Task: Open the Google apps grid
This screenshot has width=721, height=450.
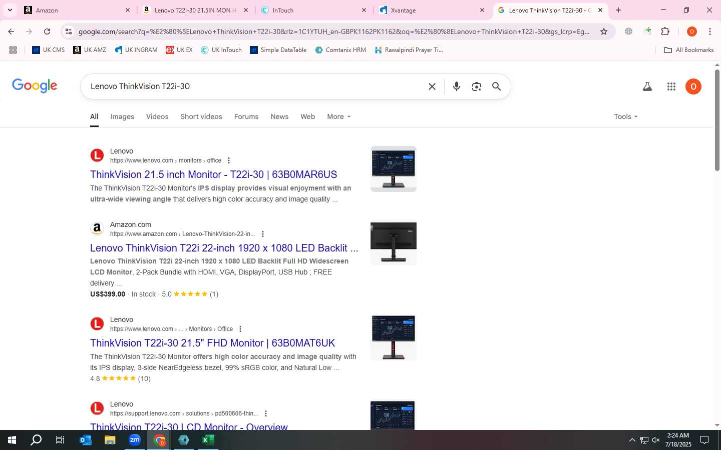Action: point(671,86)
